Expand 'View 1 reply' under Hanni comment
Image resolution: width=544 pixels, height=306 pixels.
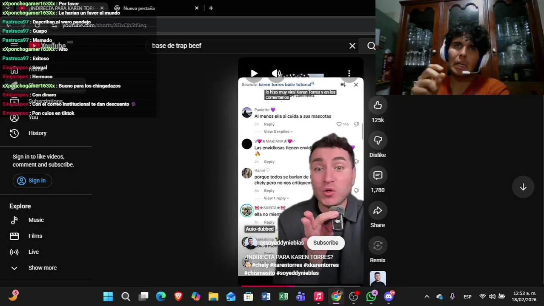click(x=276, y=198)
